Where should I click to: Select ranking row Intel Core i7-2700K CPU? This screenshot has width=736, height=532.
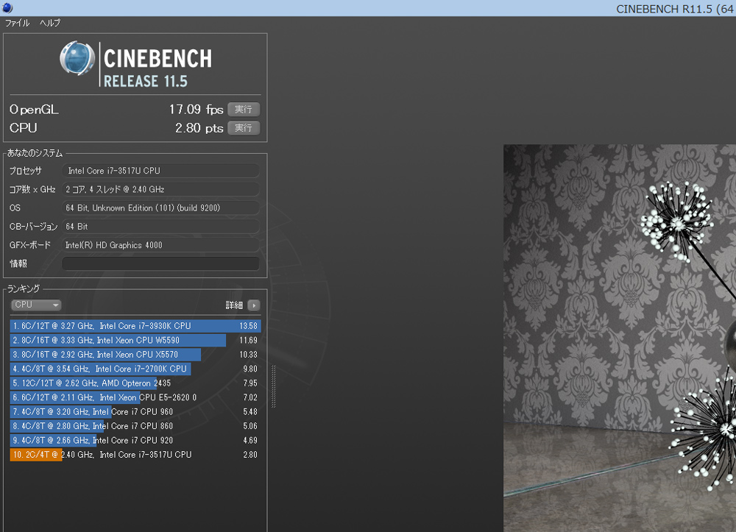point(135,369)
